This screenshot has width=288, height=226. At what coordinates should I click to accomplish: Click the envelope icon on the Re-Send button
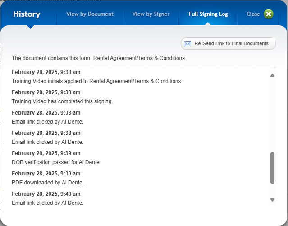click(187, 44)
